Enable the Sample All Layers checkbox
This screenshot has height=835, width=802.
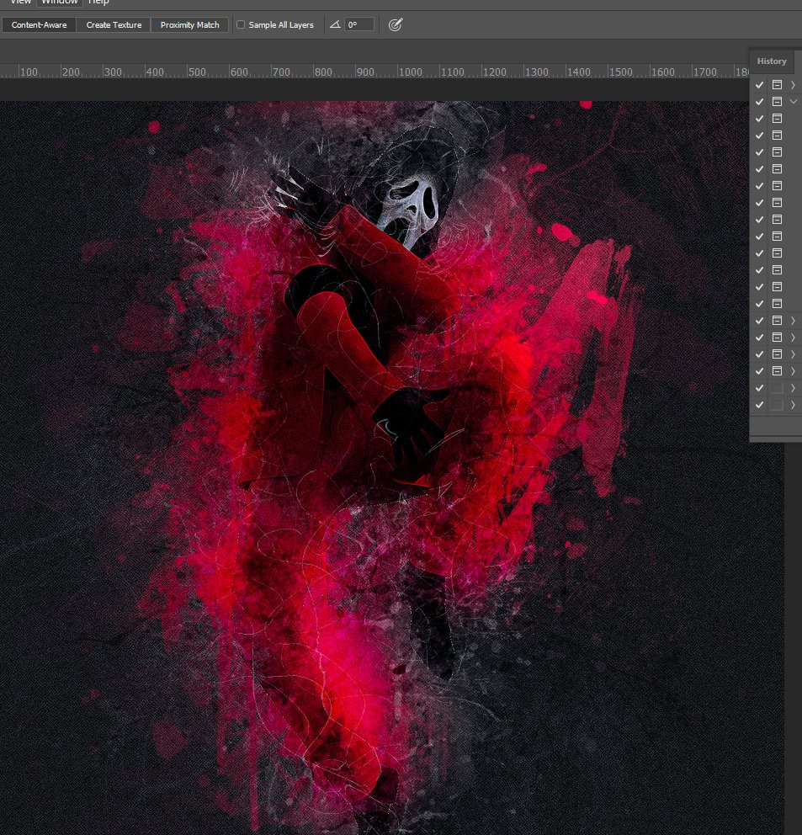click(241, 24)
